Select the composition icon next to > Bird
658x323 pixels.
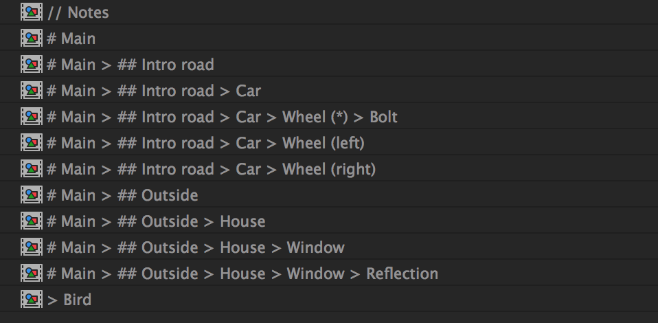coord(32,300)
